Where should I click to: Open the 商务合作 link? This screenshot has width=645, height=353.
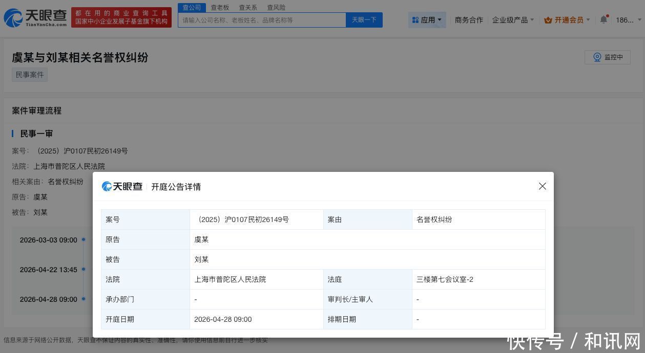469,20
